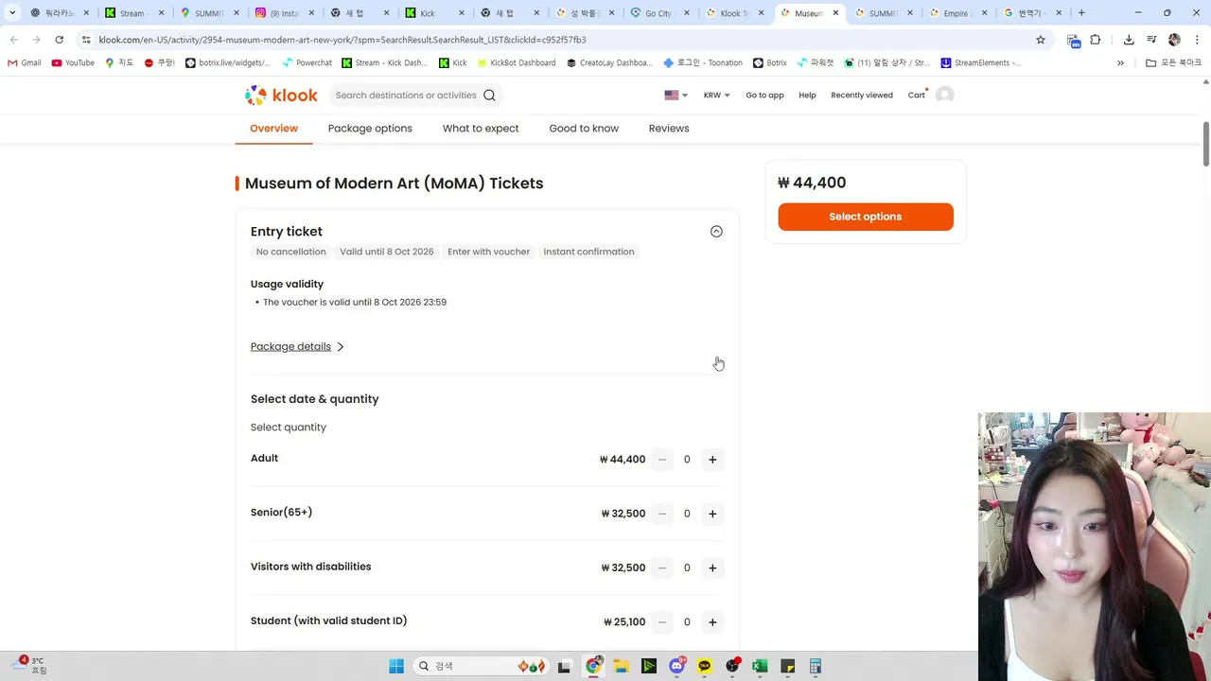Go to the Reviews tab
This screenshot has width=1211, height=681.
[669, 128]
